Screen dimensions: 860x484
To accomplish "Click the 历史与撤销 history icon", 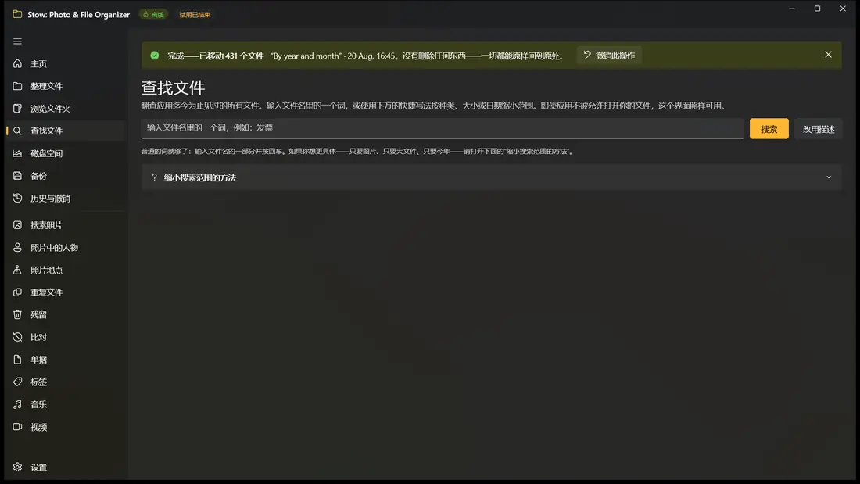I will pos(17,198).
